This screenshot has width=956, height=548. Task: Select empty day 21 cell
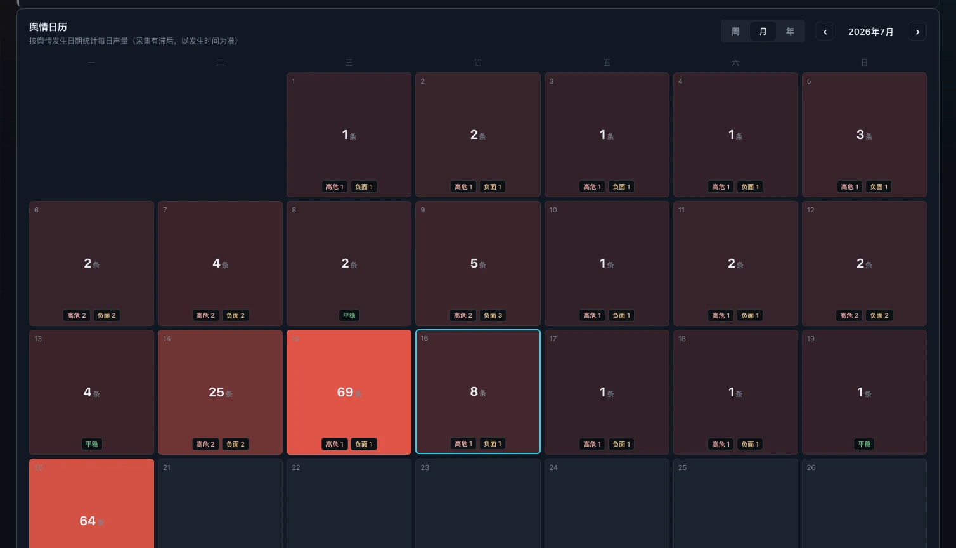[220, 504]
